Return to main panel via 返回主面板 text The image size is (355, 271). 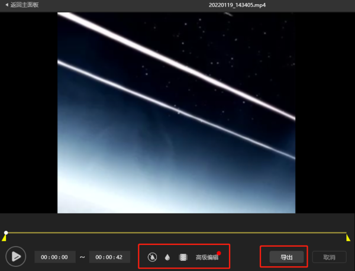point(25,5)
